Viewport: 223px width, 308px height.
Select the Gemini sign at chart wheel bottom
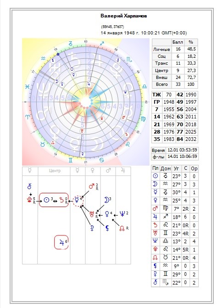(x=71, y=160)
